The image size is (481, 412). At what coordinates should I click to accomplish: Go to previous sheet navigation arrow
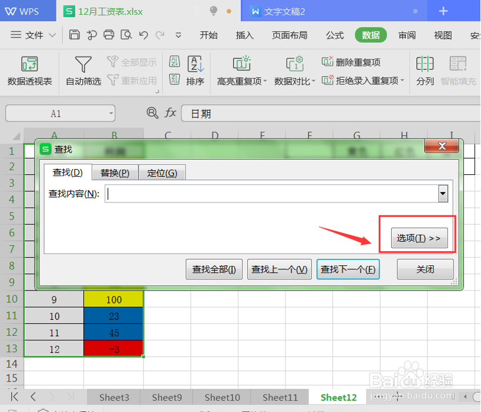pos(33,397)
